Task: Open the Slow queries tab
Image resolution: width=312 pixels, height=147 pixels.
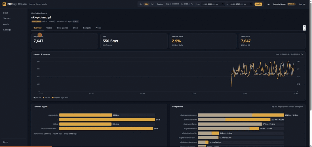Action: click(62, 28)
